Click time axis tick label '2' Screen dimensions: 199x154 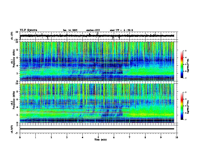click(x=51, y=137)
